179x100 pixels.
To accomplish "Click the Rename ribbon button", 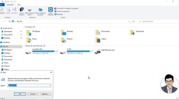I will point(14,11).
